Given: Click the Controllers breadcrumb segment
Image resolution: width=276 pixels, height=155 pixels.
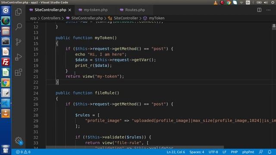Looking at the screenshot, I should [x=51, y=18].
